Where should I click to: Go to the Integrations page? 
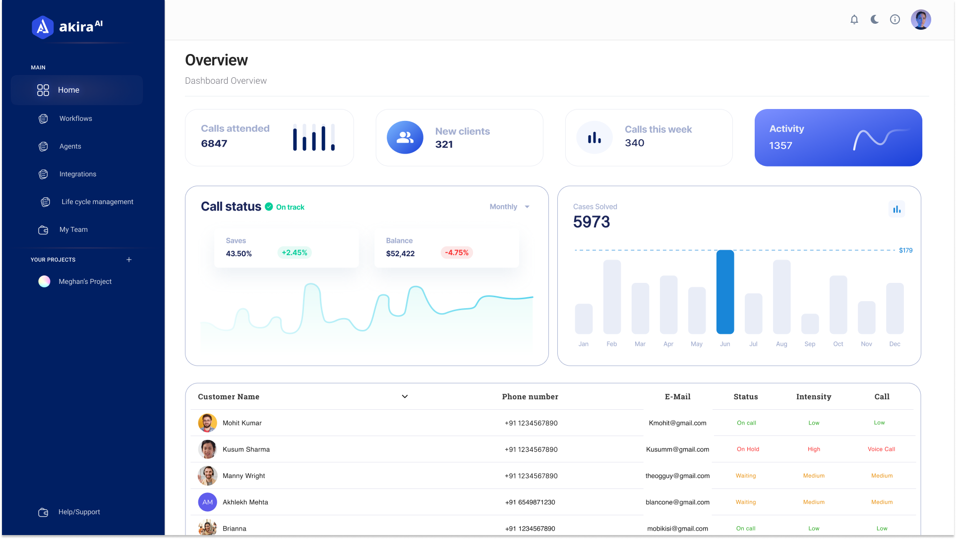77,174
